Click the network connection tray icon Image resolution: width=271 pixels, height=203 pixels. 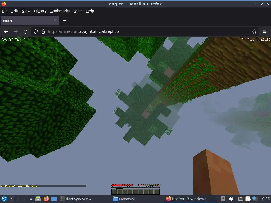tap(241, 199)
